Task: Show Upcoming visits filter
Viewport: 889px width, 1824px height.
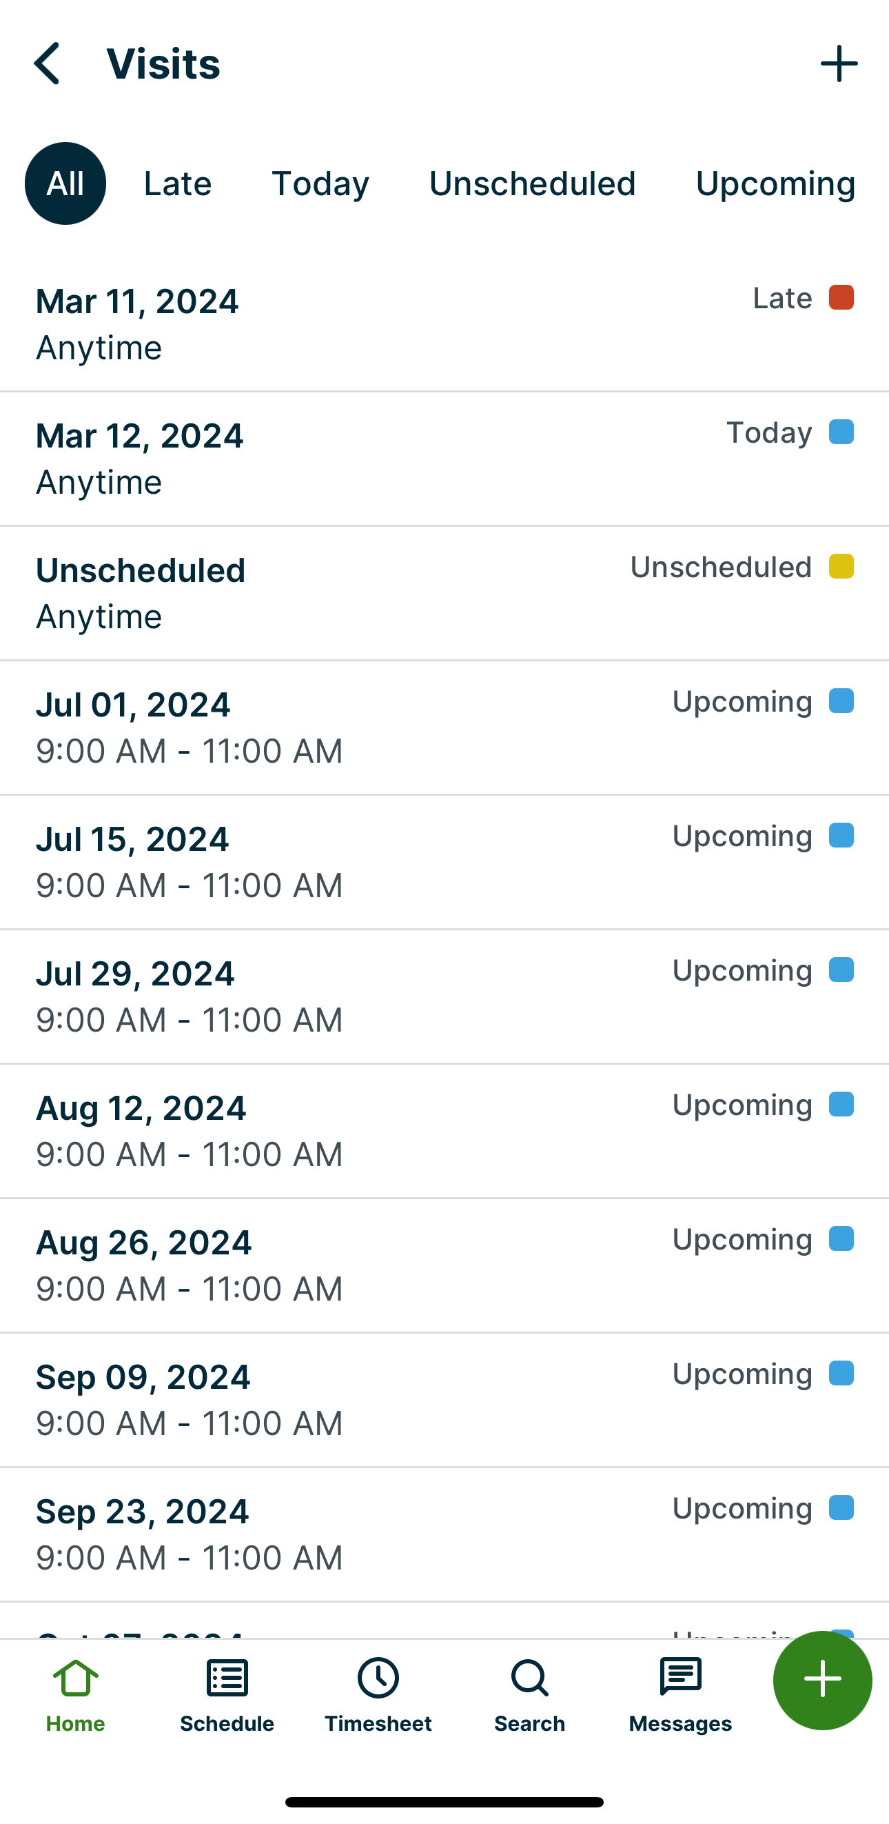Action: [x=775, y=183]
